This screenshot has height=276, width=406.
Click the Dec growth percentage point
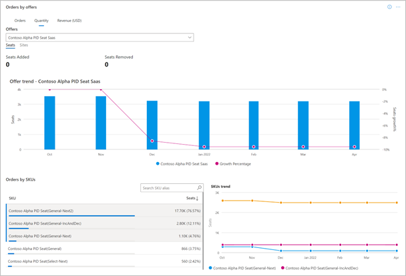point(152,141)
